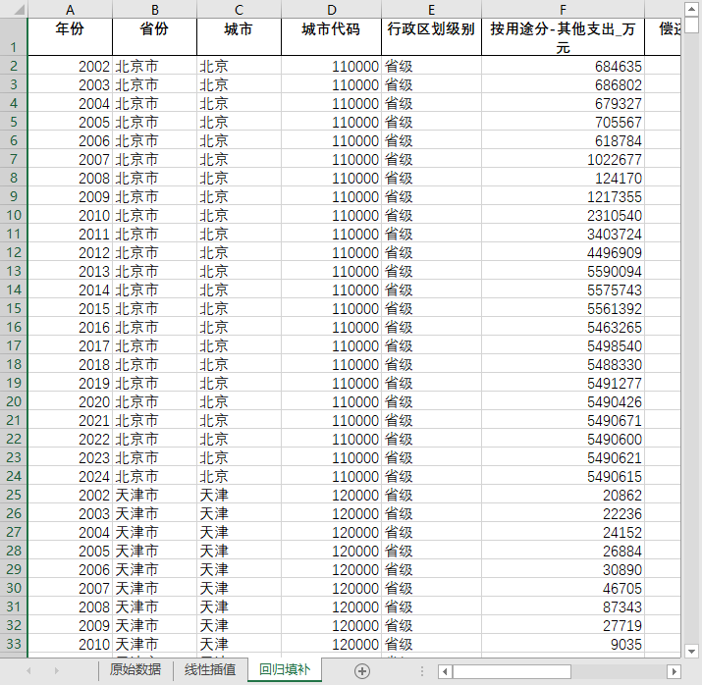
Task: Click vertical scrollbar down arrow
Action: tap(691, 651)
